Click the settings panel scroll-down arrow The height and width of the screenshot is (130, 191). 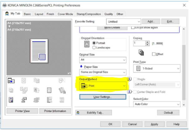pyautogui.click(x=184, y=105)
